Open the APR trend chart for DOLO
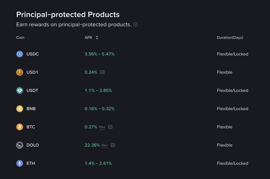Image resolution: width=270 pixels, height=179 pixels. (113, 145)
